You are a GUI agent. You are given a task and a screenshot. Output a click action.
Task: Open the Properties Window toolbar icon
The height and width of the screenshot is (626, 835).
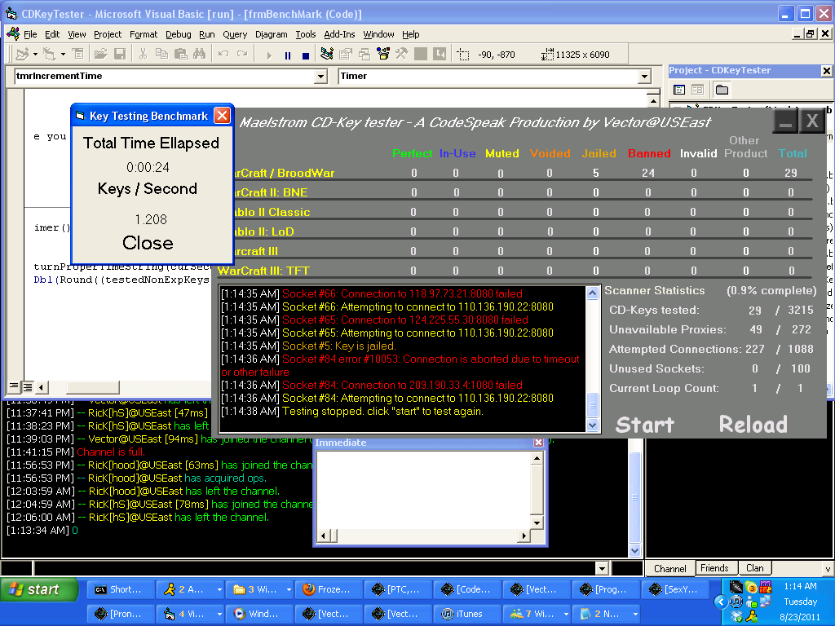coord(346,55)
